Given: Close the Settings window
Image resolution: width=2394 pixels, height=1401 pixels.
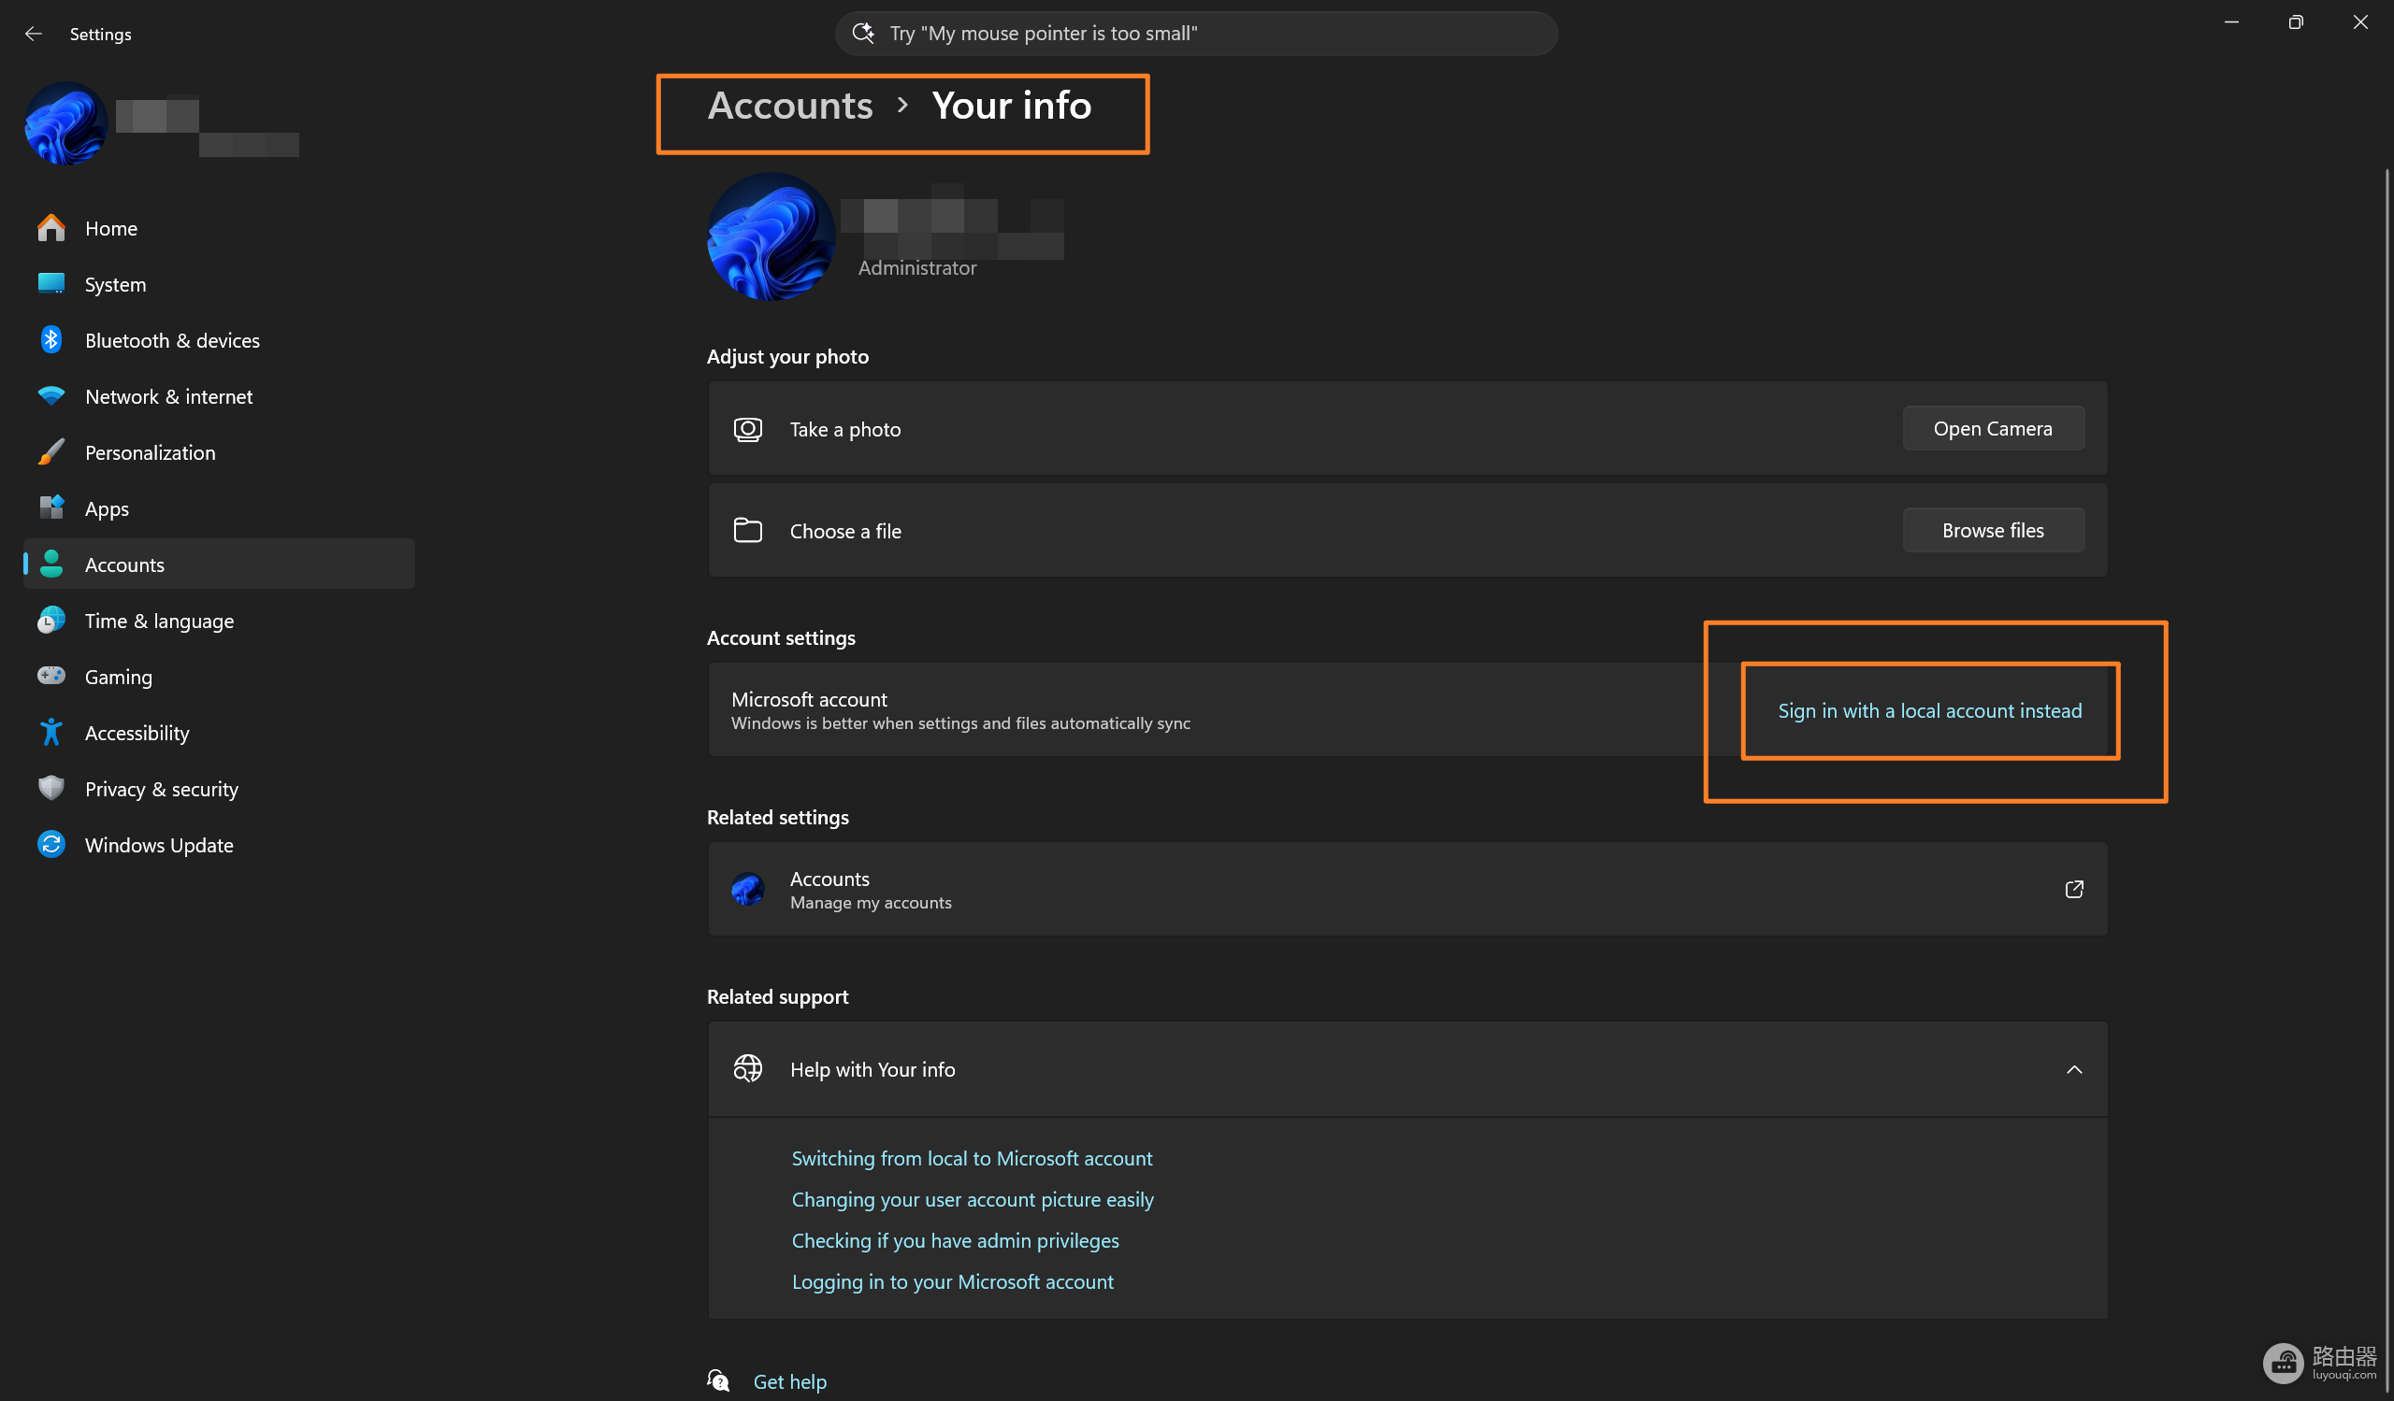Looking at the screenshot, I should tap(2360, 21).
